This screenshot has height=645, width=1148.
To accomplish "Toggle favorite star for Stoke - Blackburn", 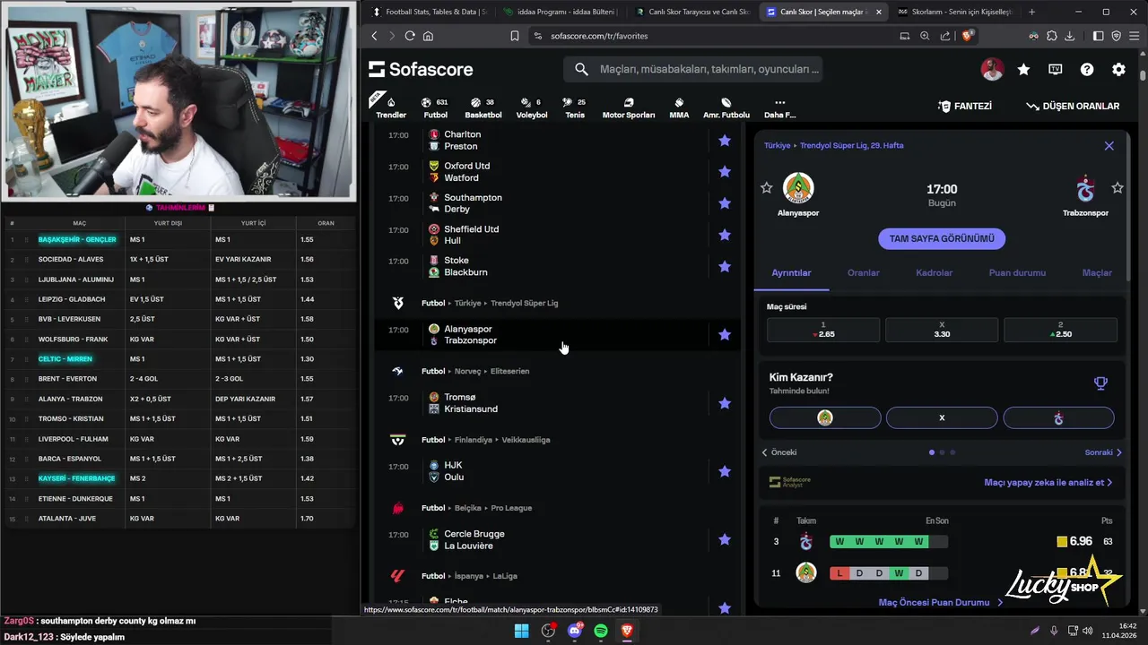I will pyautogui.click(x=725, y=266).
